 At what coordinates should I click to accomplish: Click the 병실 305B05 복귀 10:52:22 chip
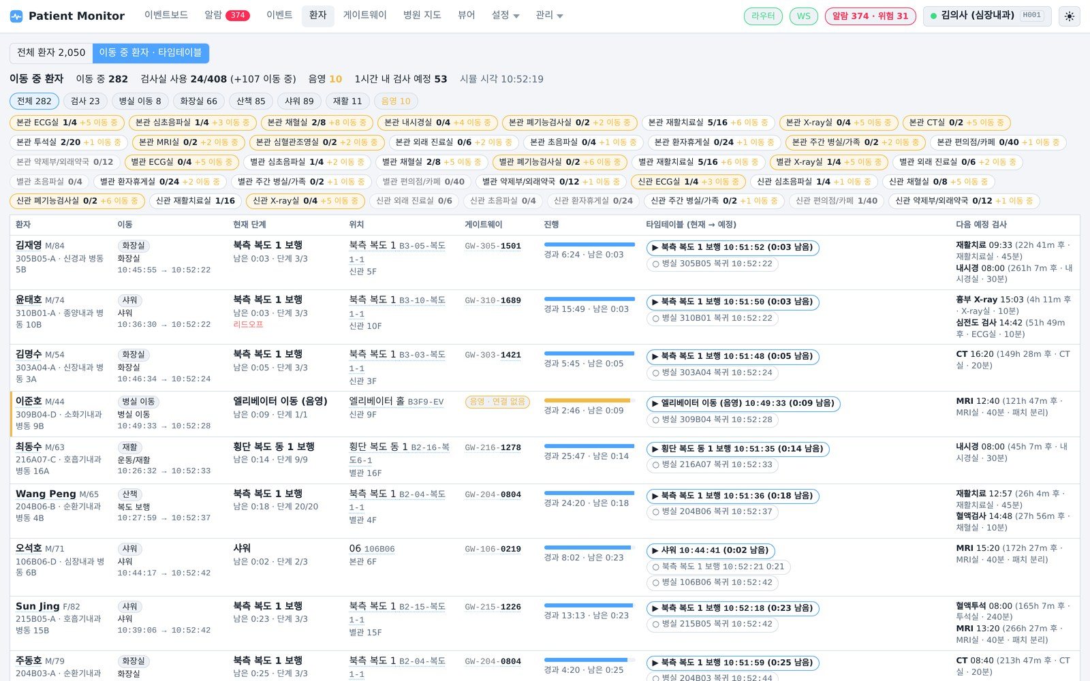(x=713, y=264)
